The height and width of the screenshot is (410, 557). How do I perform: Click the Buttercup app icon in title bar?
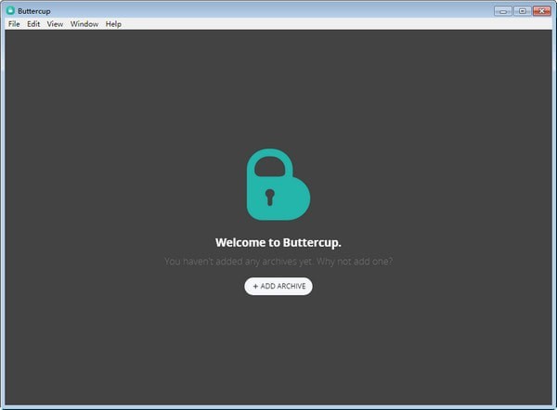coord(10,10)
